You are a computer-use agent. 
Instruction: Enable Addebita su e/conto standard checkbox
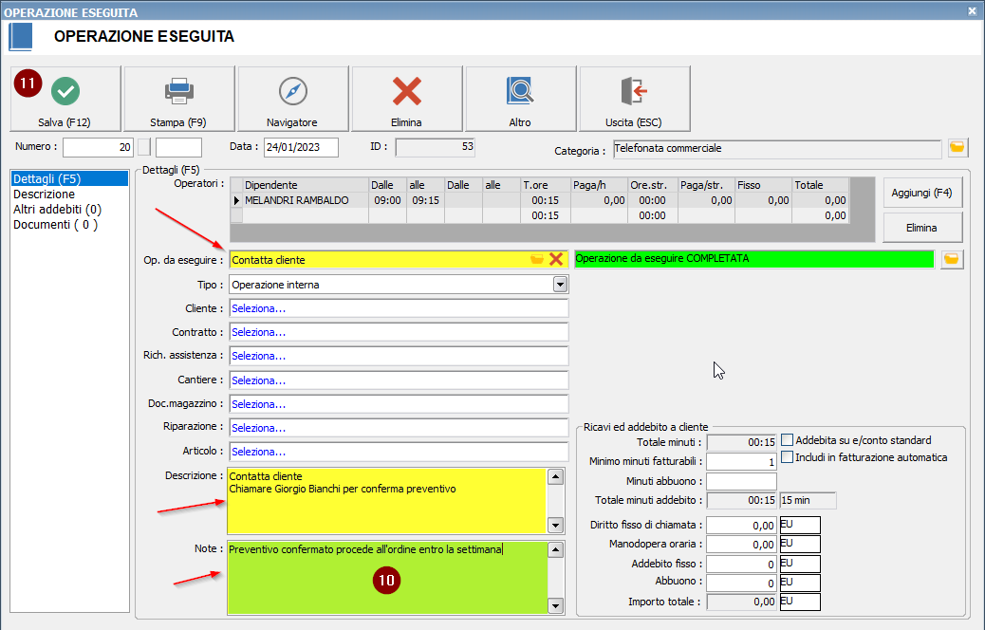point(787,440)
